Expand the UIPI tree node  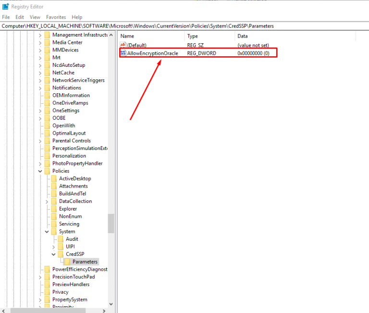[54, 247]
